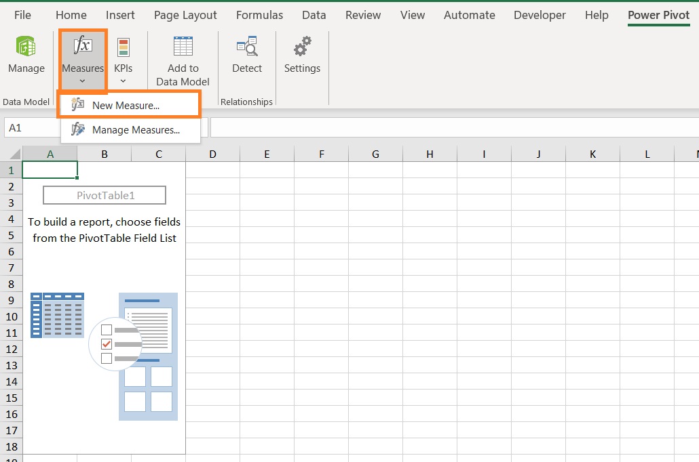
Task: Select the Power Pivot tab
Action: [x=658, y=15]
